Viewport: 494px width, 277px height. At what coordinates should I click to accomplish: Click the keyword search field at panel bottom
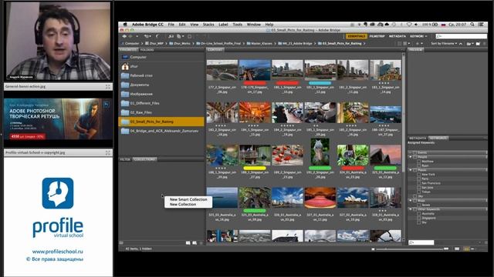[x=421, y=242]
